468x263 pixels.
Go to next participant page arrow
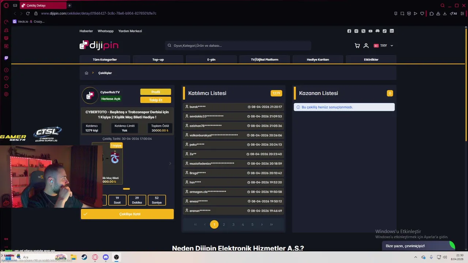(262, 225)
